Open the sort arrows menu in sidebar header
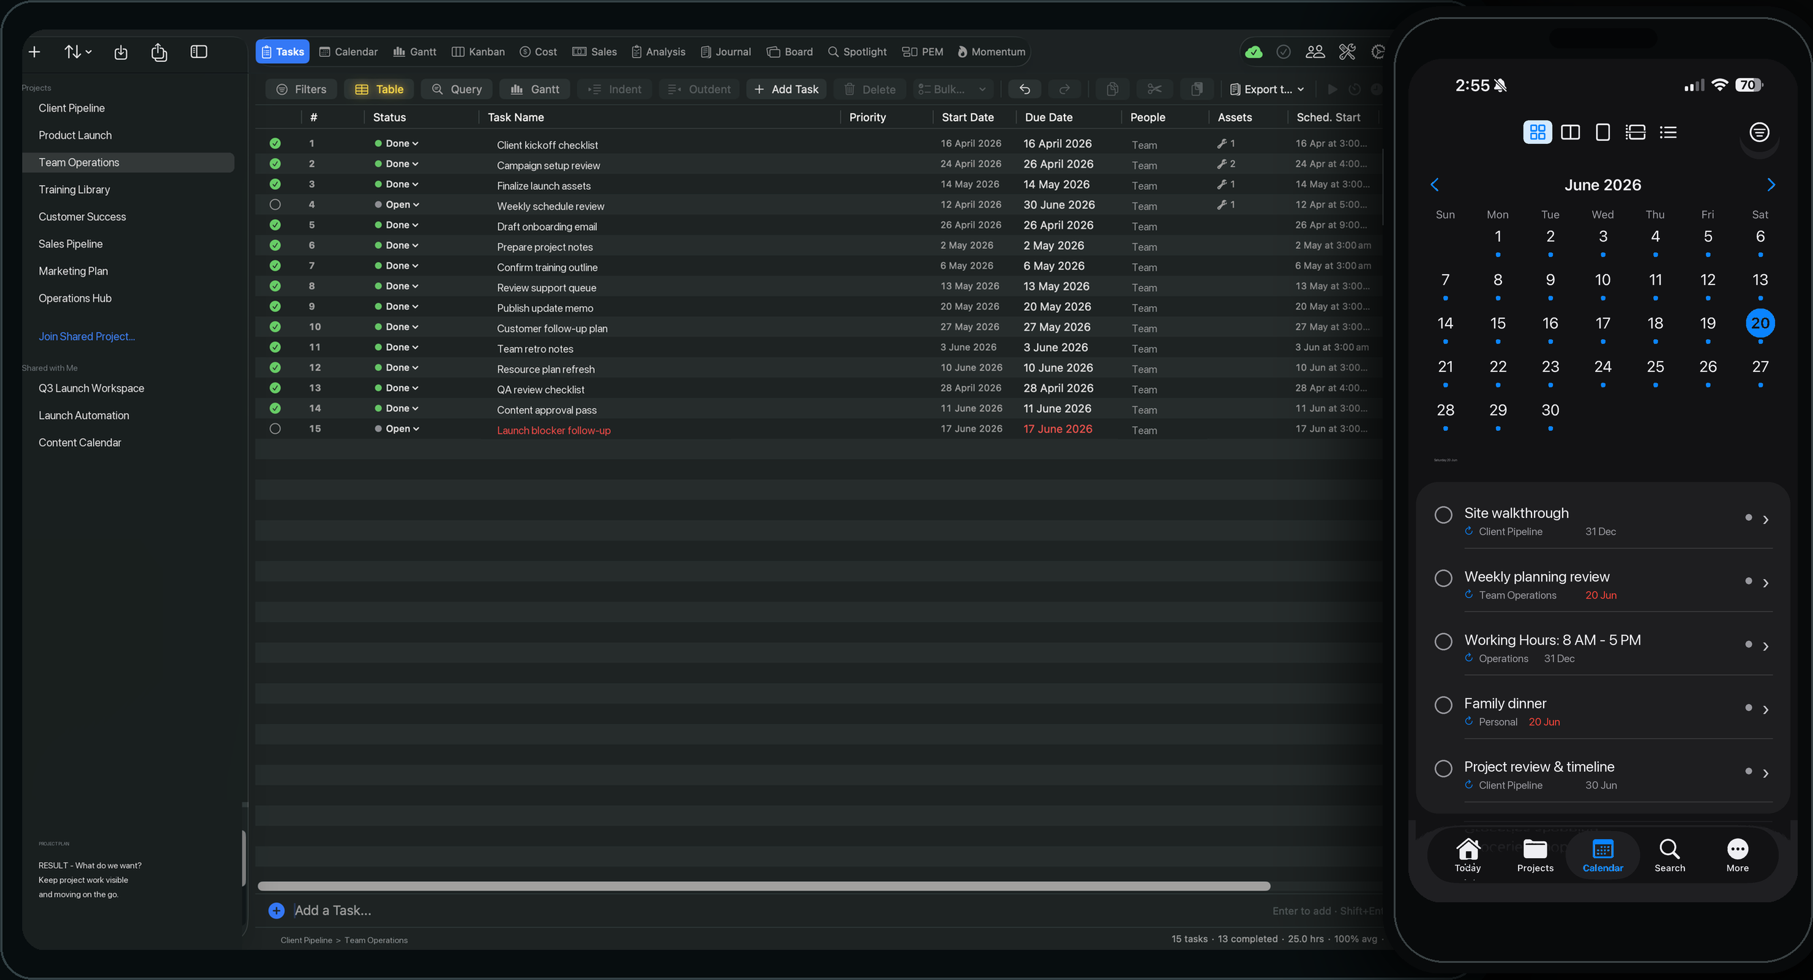 [x=77, y=52]
